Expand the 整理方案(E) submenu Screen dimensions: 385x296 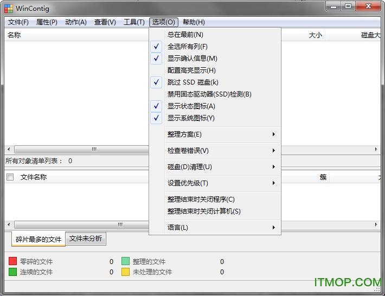(x=215, y=134)
